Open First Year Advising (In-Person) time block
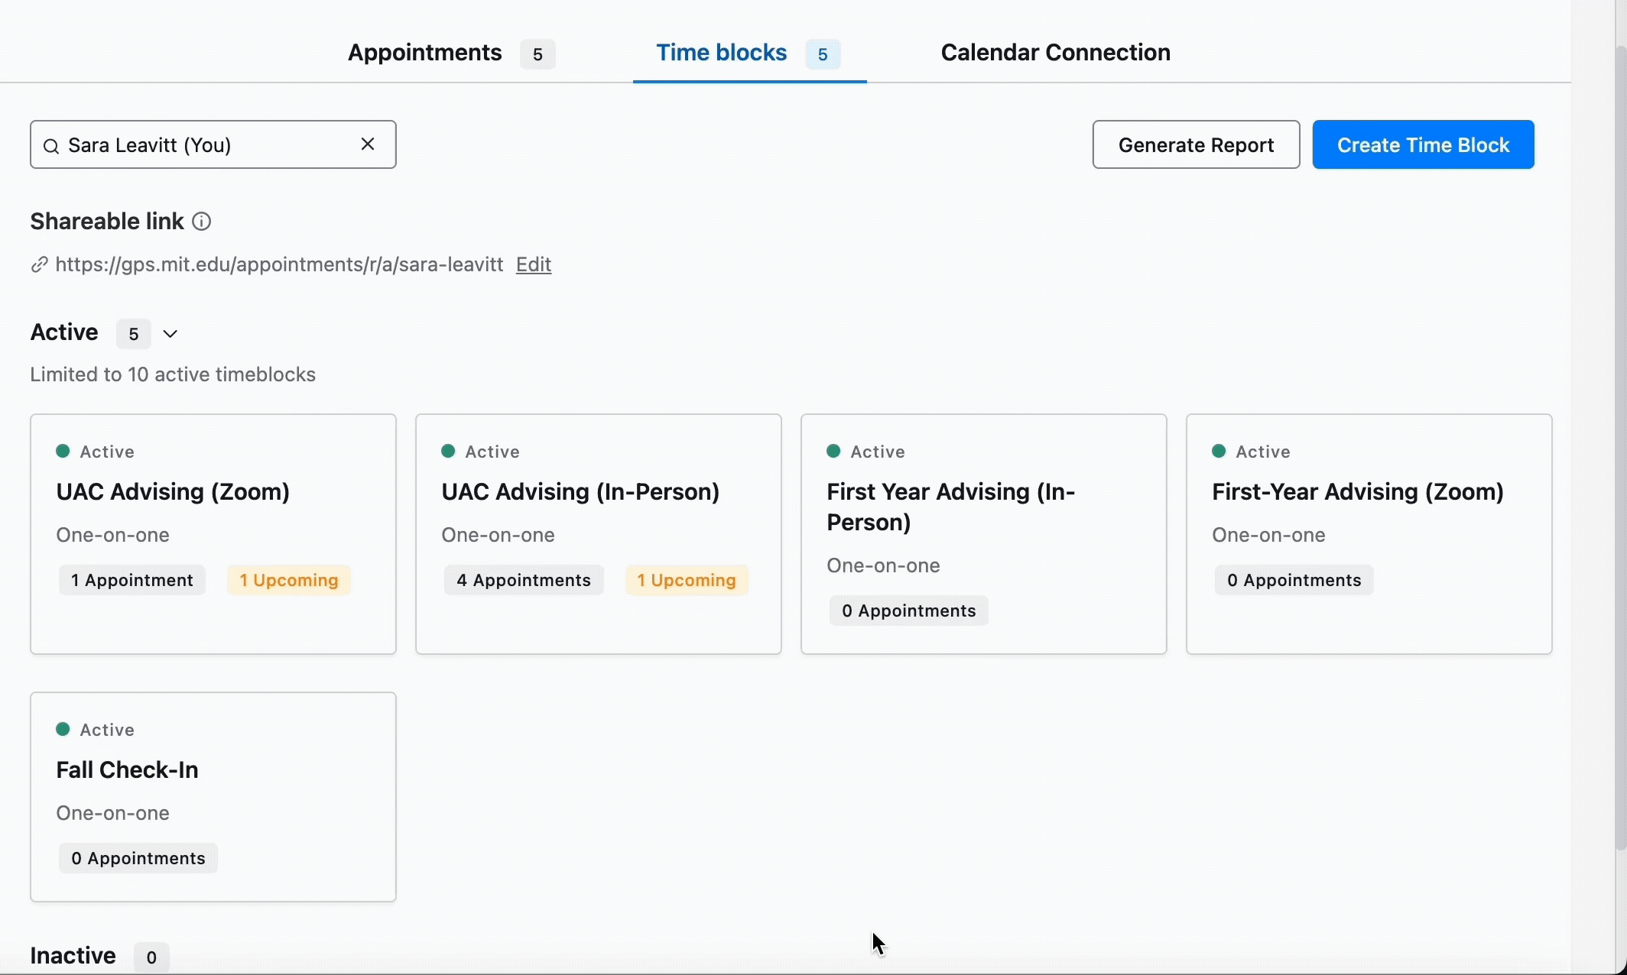This screenshot has width=1627, height=975. point(984,534)
